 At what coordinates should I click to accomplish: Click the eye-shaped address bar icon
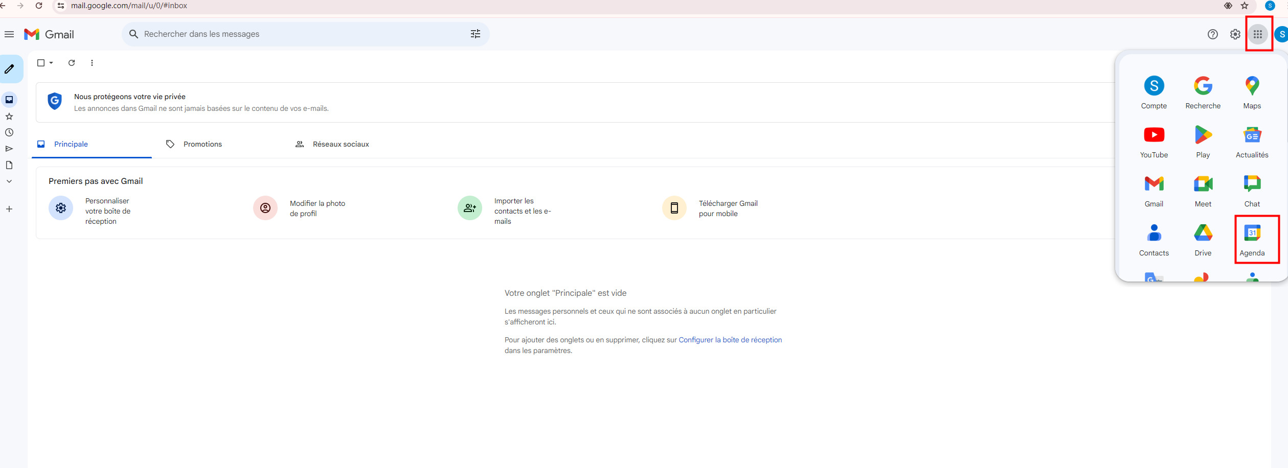tap(1228, 6)
